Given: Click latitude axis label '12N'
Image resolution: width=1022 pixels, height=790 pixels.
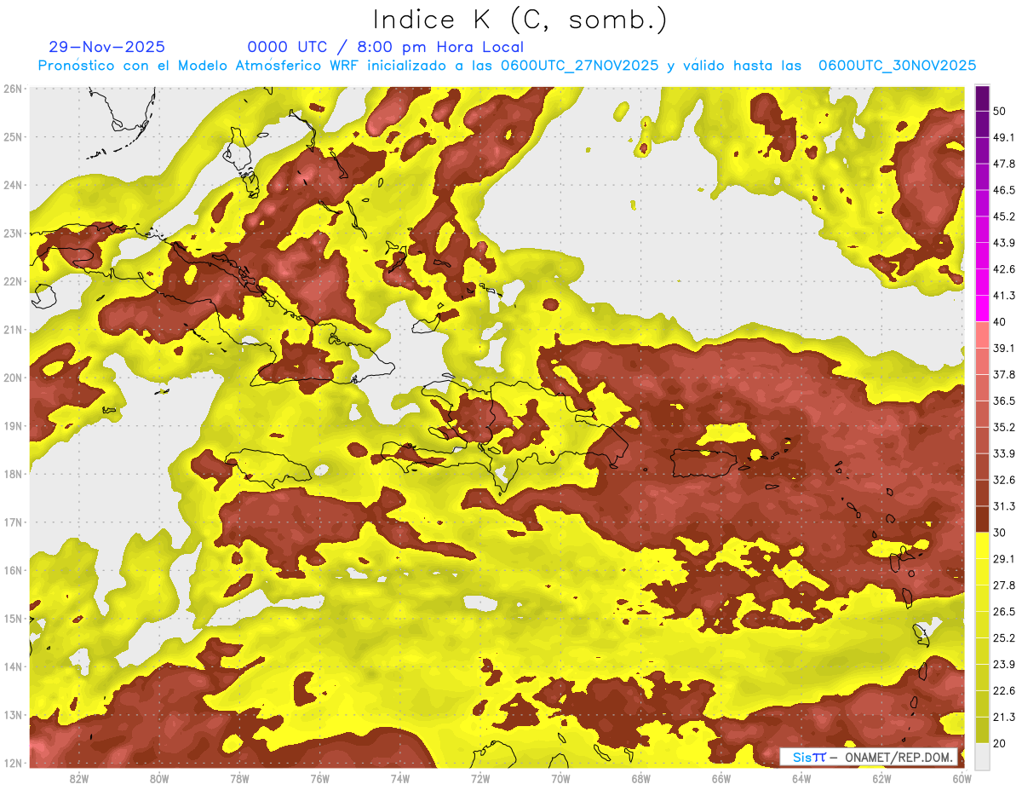Looking at the screenshot, I should 13,763.
